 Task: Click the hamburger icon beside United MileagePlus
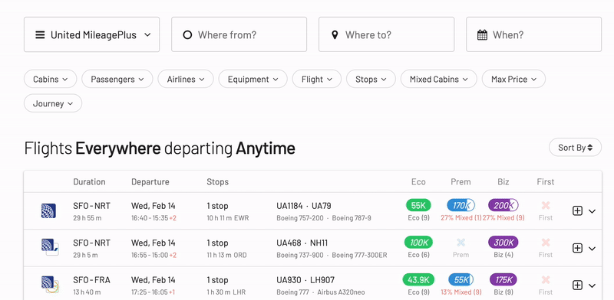point(40,34)
